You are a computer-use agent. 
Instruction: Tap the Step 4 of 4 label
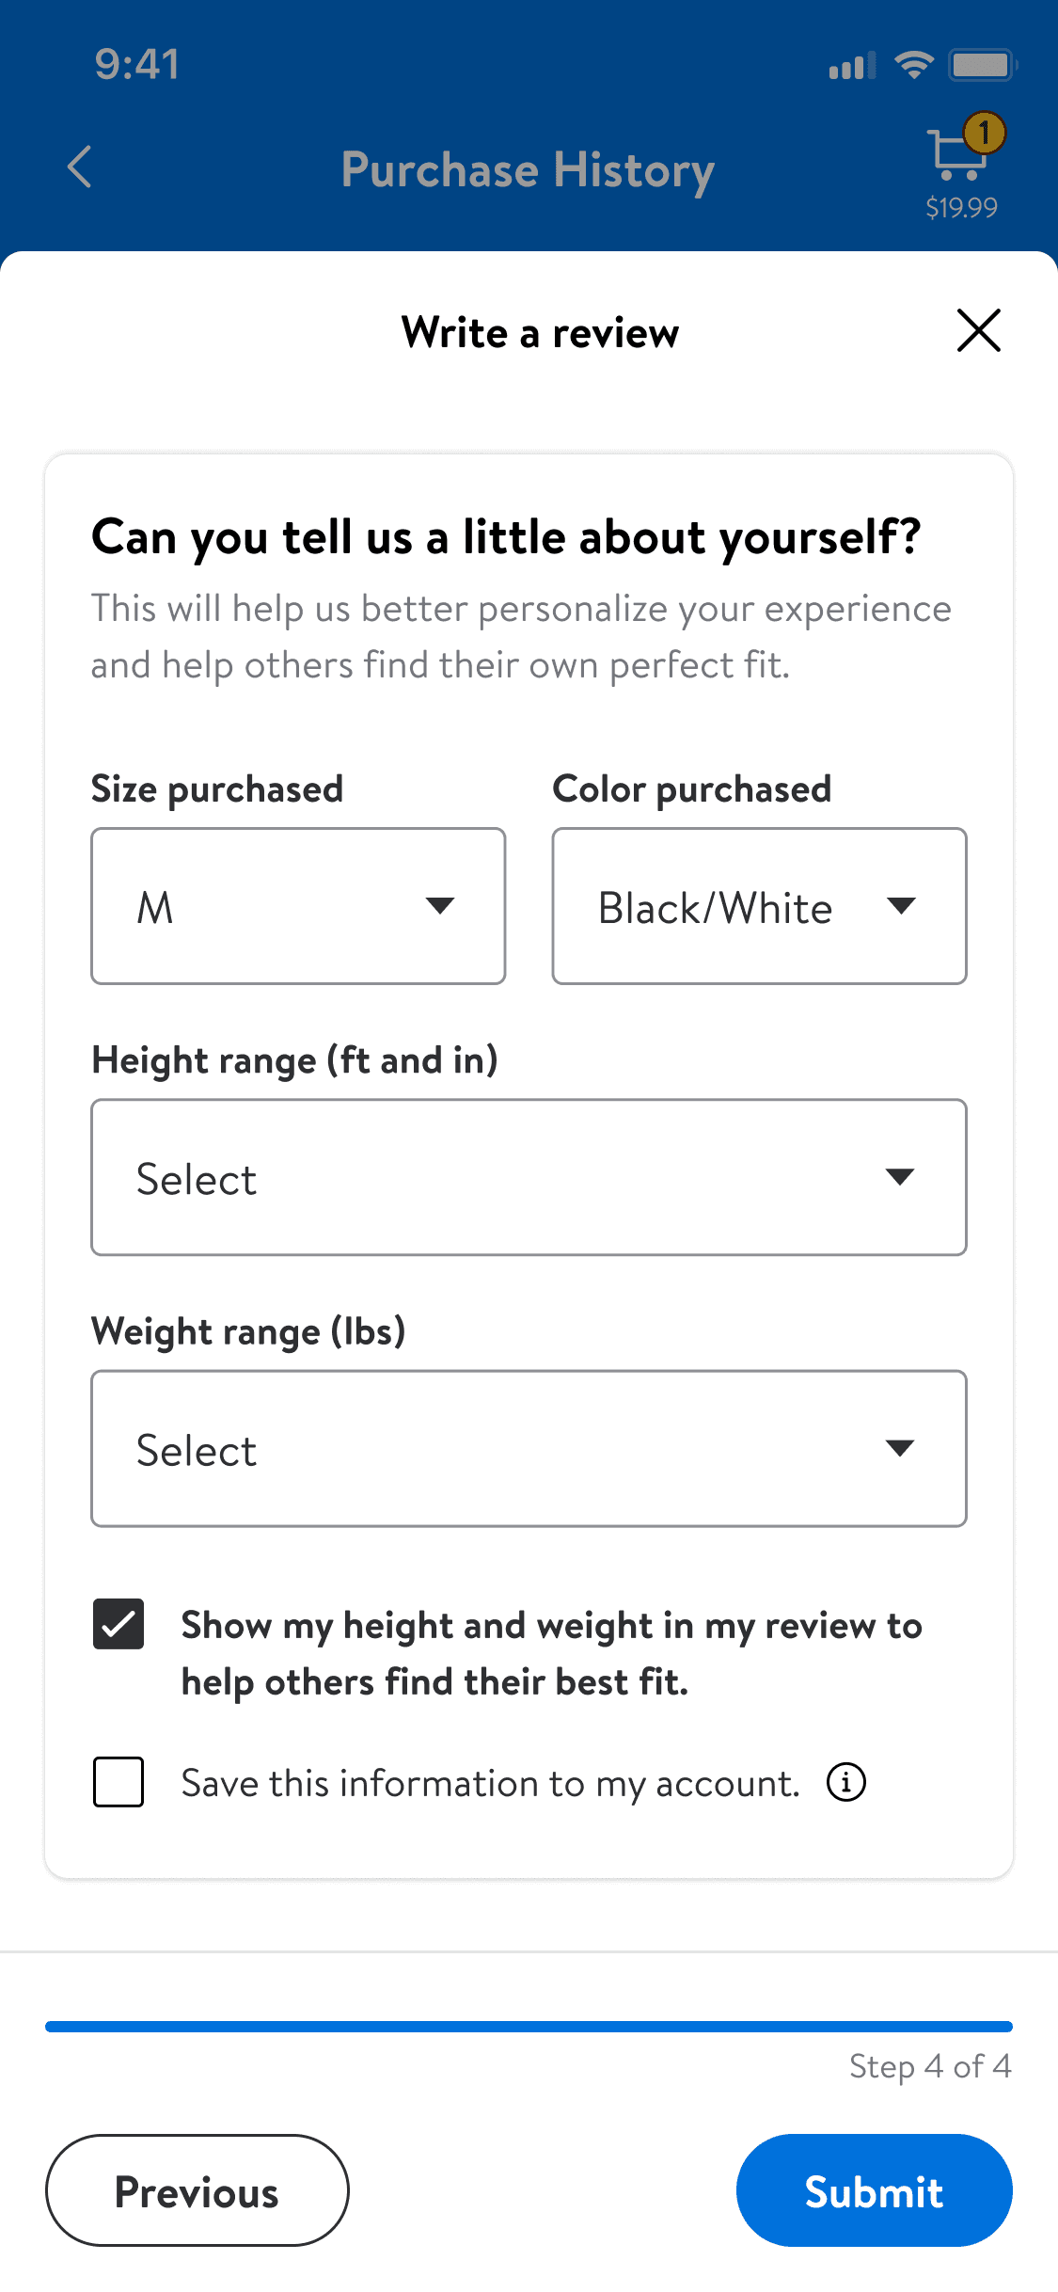929,2066
